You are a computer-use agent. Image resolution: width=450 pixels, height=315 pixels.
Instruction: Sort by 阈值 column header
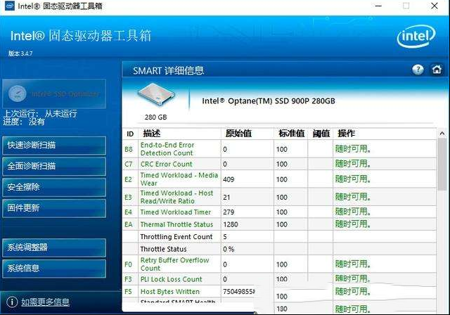(321, 134)
